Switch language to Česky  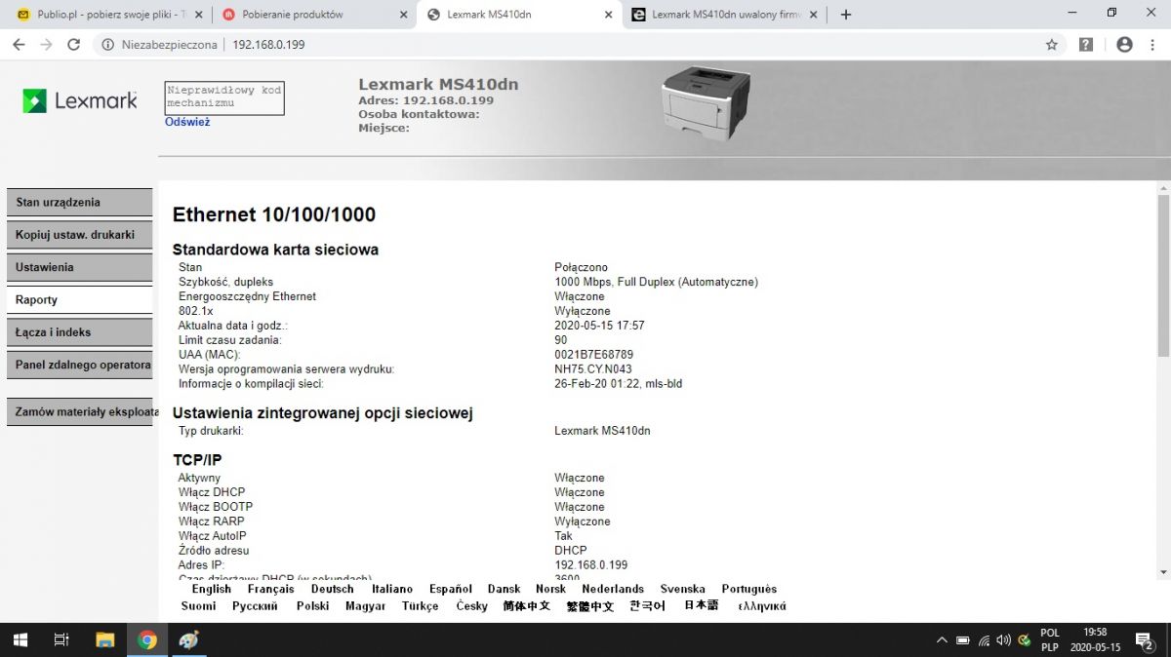click(x=472, y=606)
